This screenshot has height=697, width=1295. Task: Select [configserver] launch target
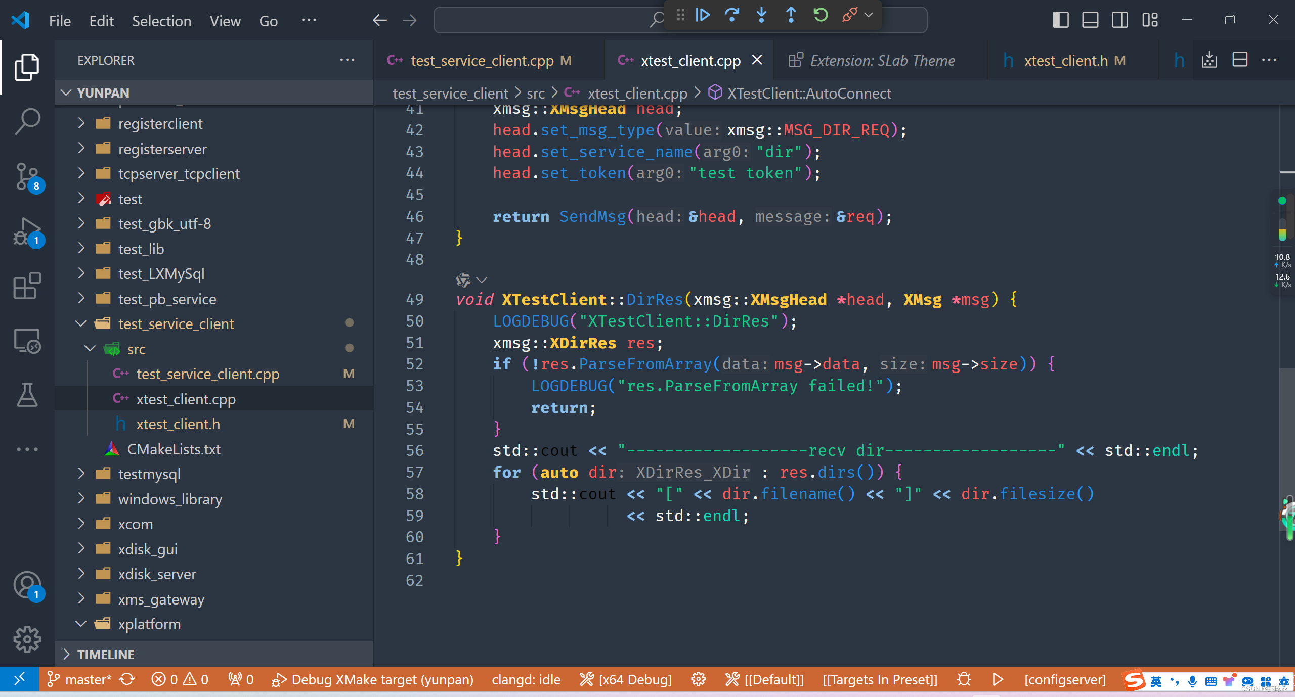(1065, 680)
